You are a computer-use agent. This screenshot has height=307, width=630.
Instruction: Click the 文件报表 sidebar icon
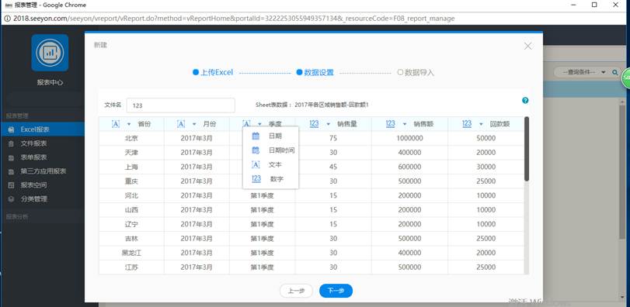click(12, 143)
